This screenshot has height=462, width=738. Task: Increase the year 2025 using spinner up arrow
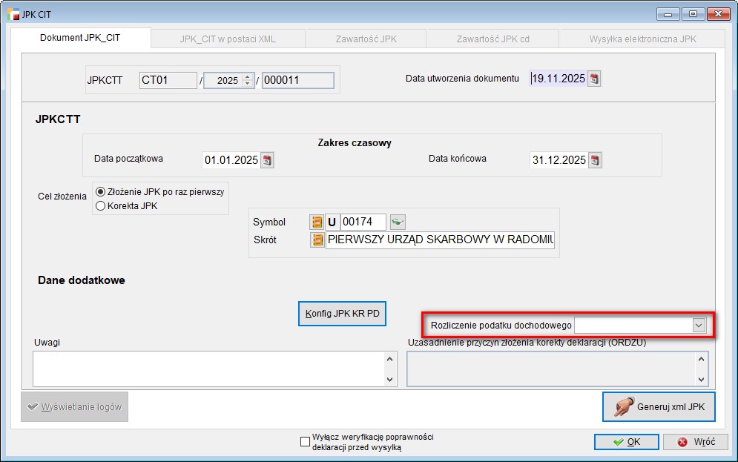[x=247, y=77]
